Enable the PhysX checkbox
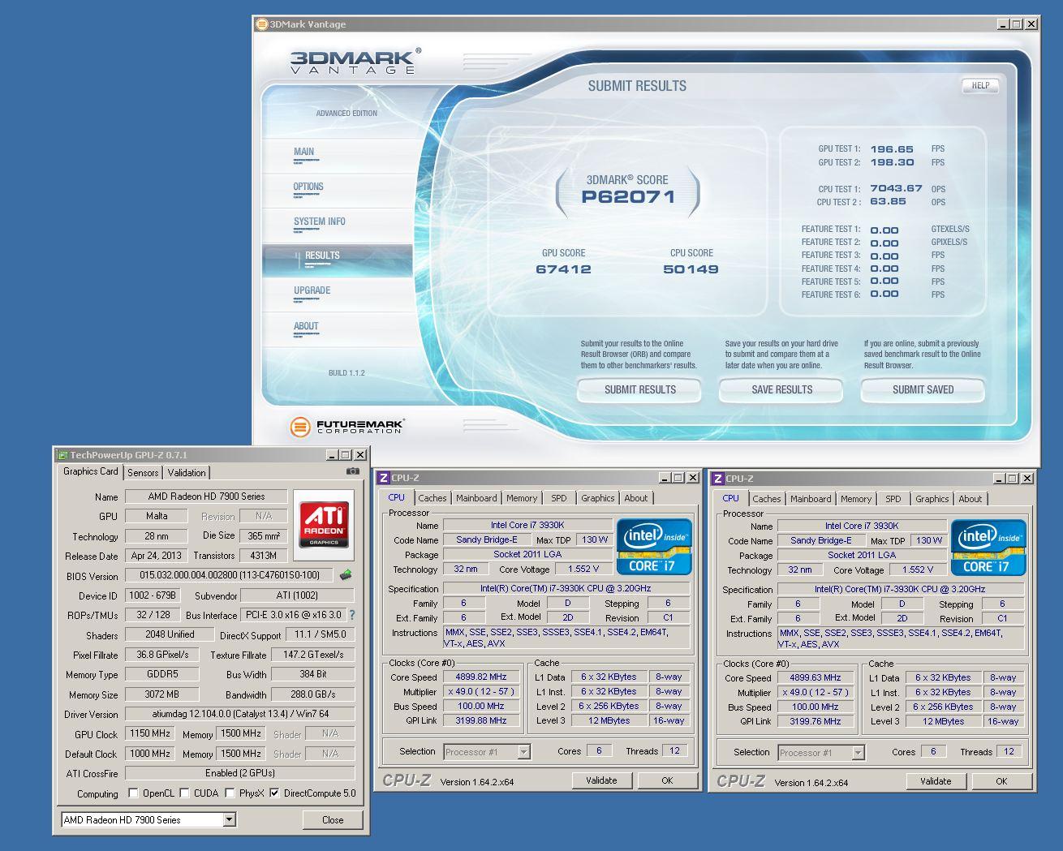This screenshot has width=1063, height=851. [230, 793]
